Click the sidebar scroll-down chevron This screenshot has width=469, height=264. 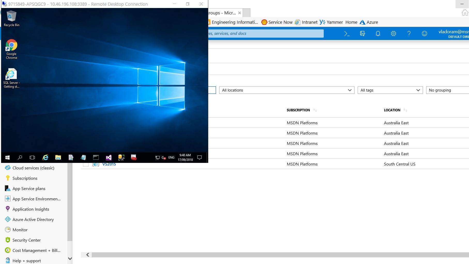point(70,259)
